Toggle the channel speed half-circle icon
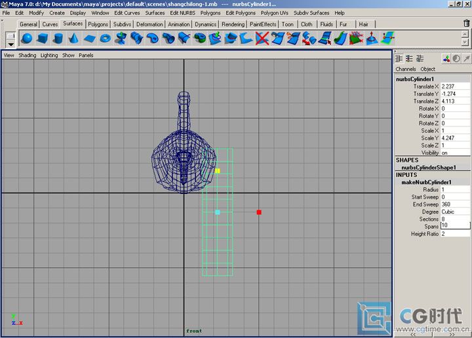Viewport: 472px width, 338px height. pyautogui.click(x=456, y=58)
